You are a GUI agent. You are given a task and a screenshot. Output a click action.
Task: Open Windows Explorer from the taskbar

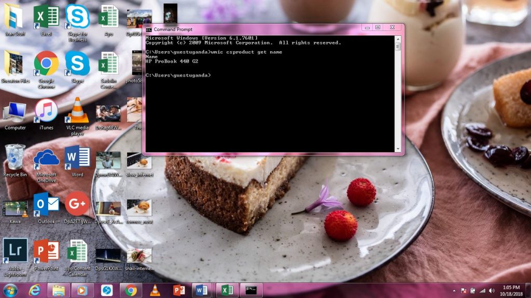(59, 290)
